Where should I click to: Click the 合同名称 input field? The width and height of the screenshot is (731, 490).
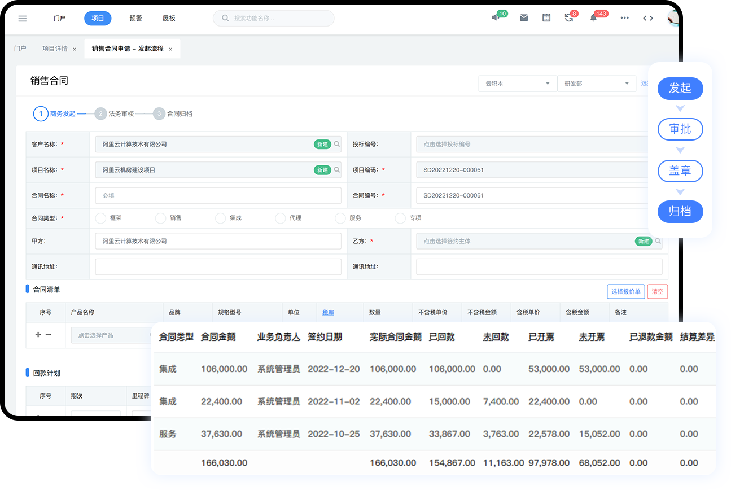point(218,195)
